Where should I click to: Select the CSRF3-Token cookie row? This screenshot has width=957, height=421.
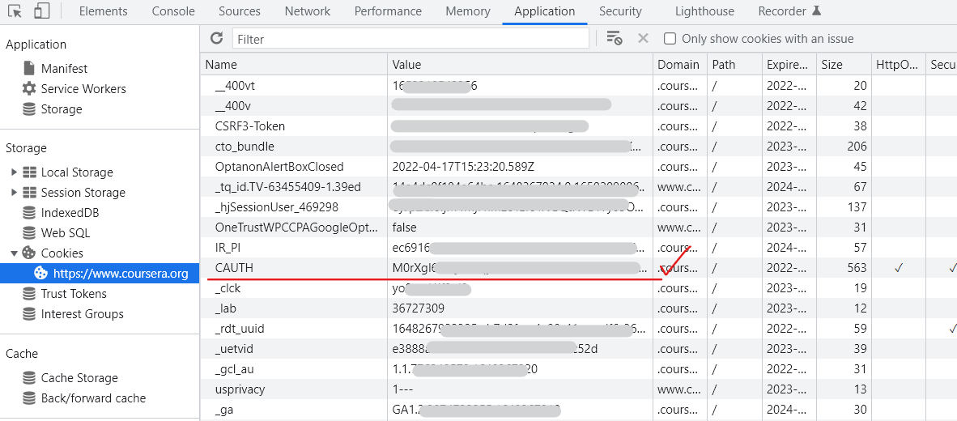coord(579,126)
